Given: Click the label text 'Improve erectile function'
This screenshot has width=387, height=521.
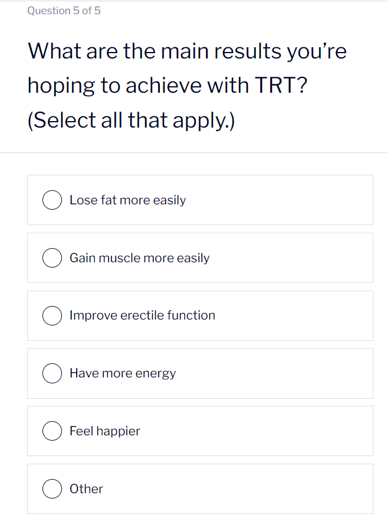Looking at the screenshot, I should (142, 315).
